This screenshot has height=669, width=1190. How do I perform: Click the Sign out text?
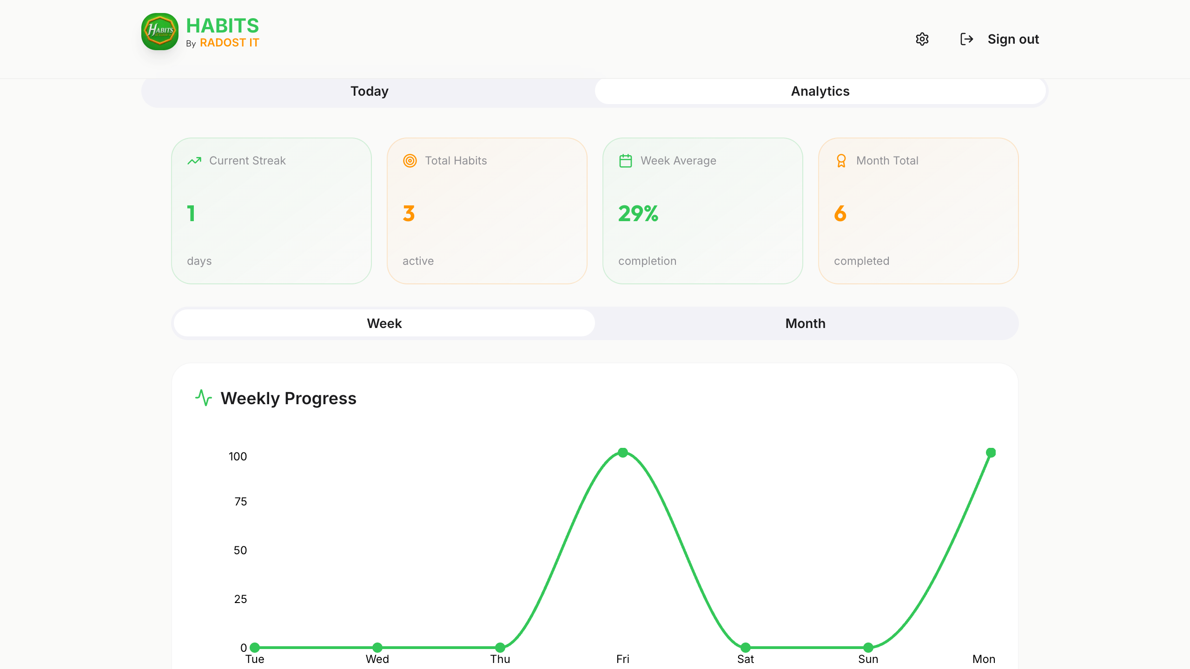click(1013, 39)
